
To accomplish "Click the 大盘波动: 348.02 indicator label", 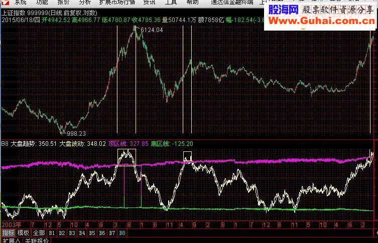I will (x=83, y=144).
